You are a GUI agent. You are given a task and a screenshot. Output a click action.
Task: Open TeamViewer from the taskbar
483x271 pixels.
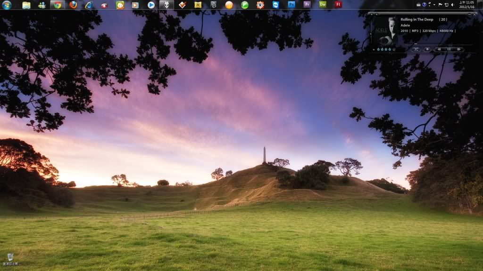(x=276, y=5)
